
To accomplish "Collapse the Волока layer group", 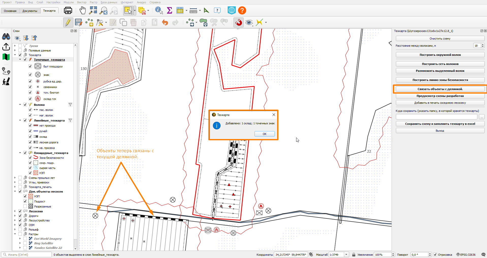I will coord(20,105).
